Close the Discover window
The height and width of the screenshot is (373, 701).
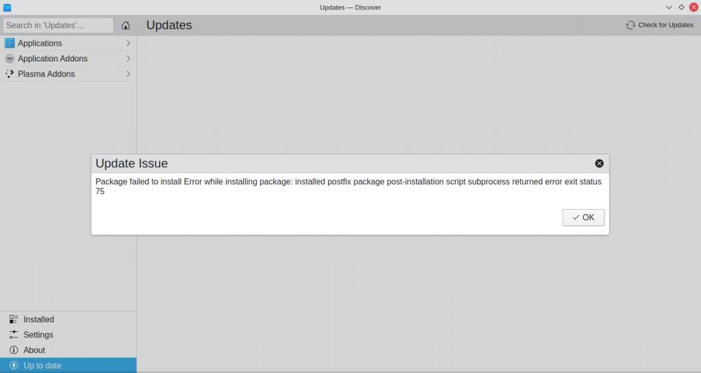click(x=693, y=8)
